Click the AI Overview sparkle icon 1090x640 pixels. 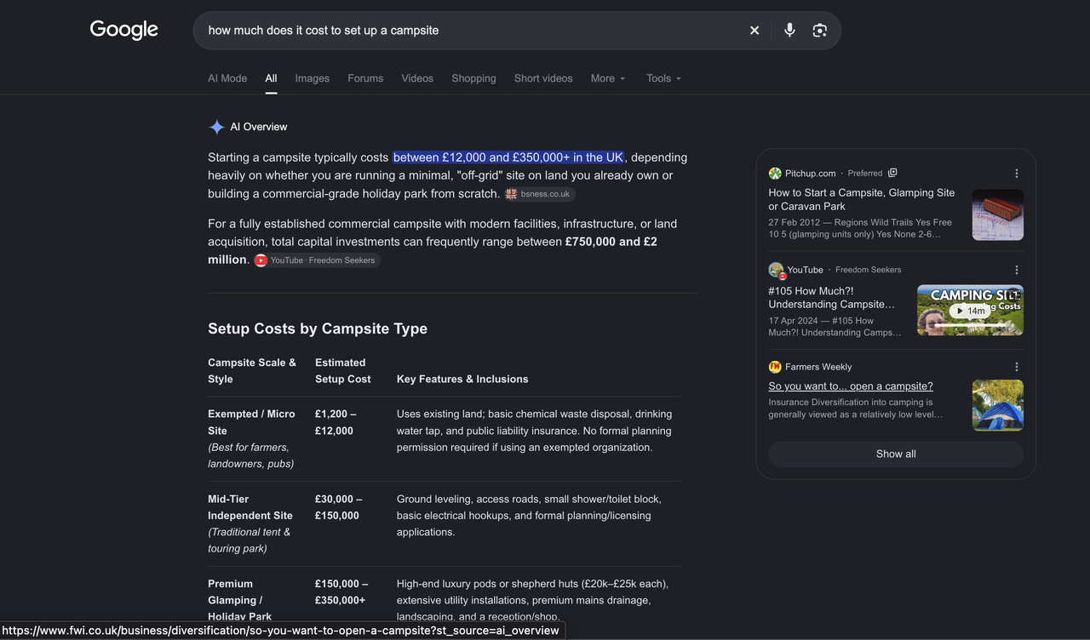(x=217, y=127)
